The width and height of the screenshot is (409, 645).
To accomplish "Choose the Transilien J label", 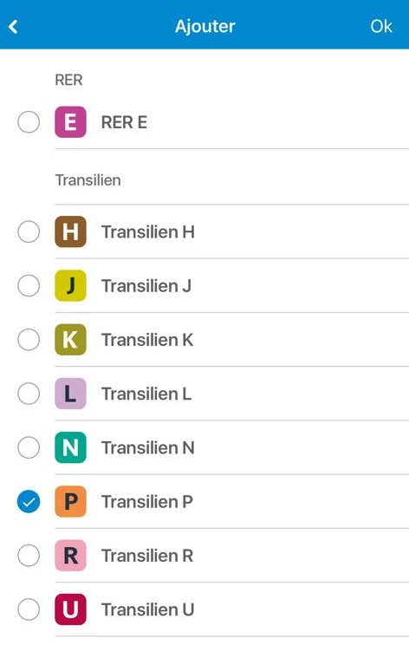I will [x=146, y=286].
